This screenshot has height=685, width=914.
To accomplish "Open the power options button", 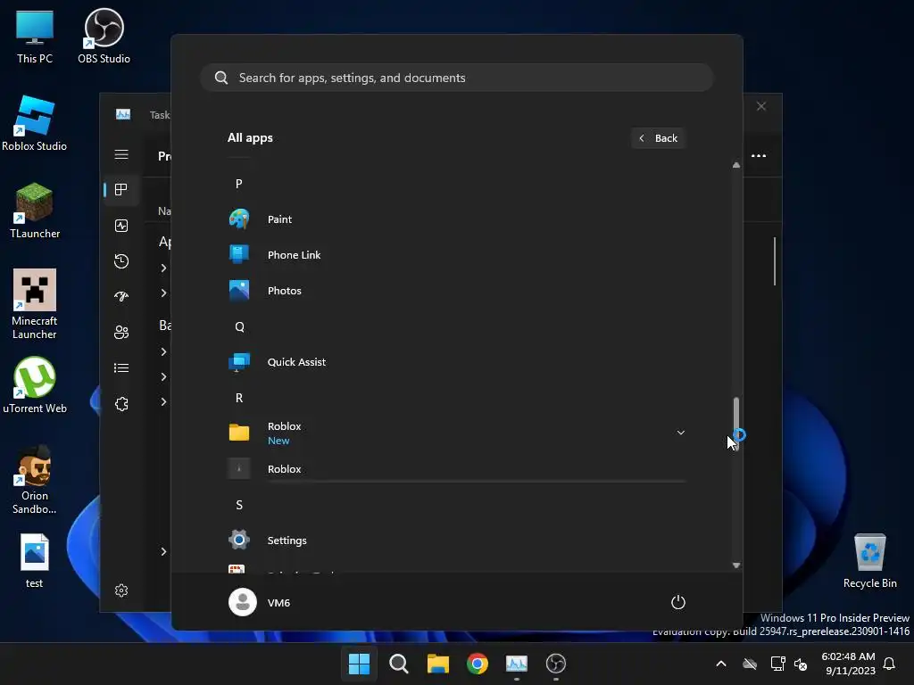I will click(x=678, y=602).
